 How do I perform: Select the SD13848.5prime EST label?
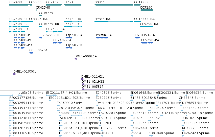click(155, 98)
